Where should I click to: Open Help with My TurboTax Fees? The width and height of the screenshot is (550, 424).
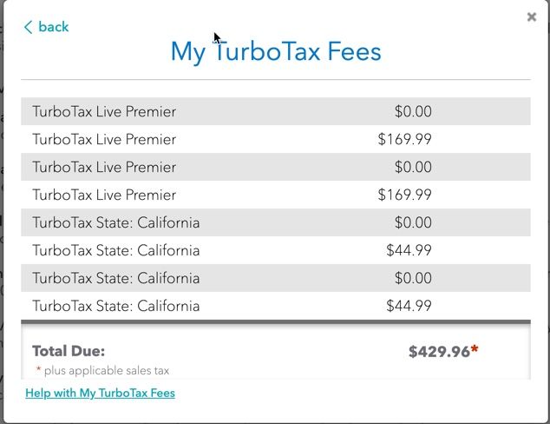pos(100,394)
